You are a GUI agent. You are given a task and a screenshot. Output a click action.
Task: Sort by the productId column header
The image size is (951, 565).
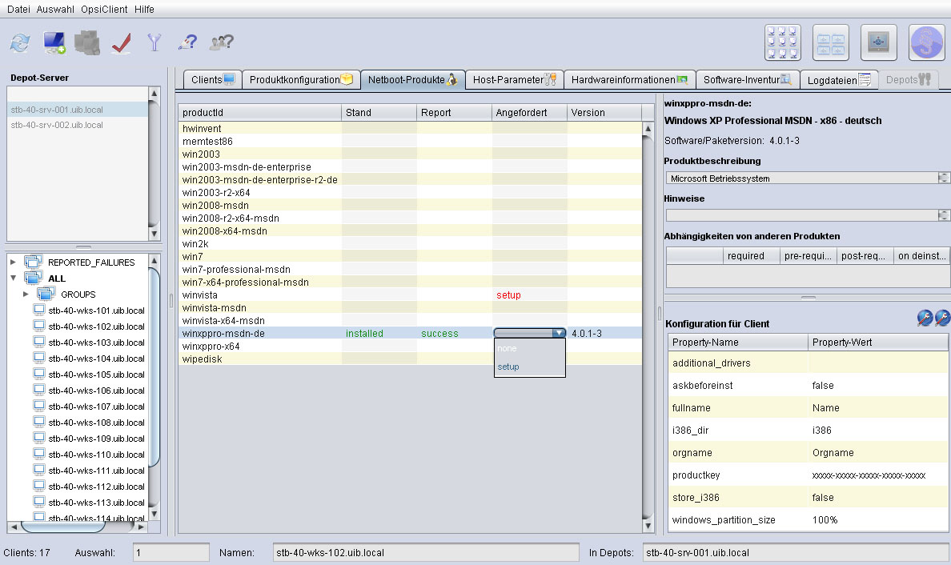[260, 112]
